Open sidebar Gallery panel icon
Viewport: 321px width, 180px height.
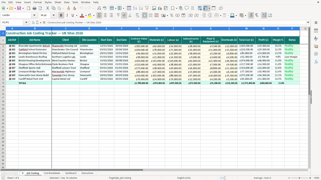click(x=316, y=46)
